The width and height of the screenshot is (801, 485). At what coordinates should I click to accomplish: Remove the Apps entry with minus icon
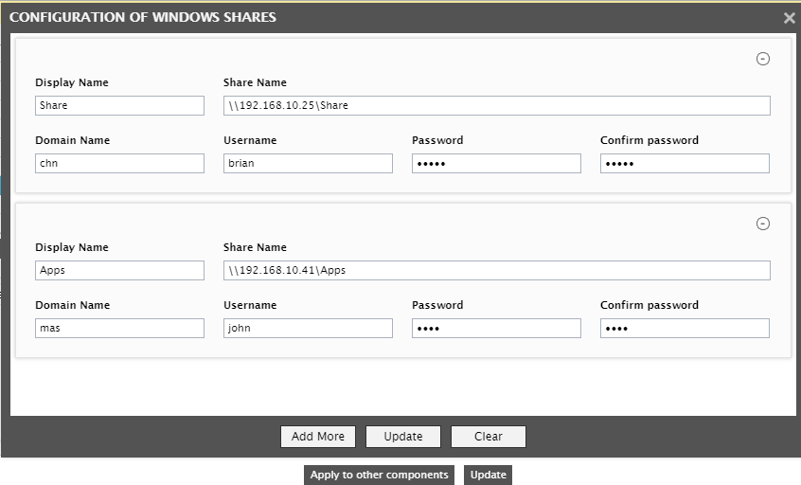763,224
